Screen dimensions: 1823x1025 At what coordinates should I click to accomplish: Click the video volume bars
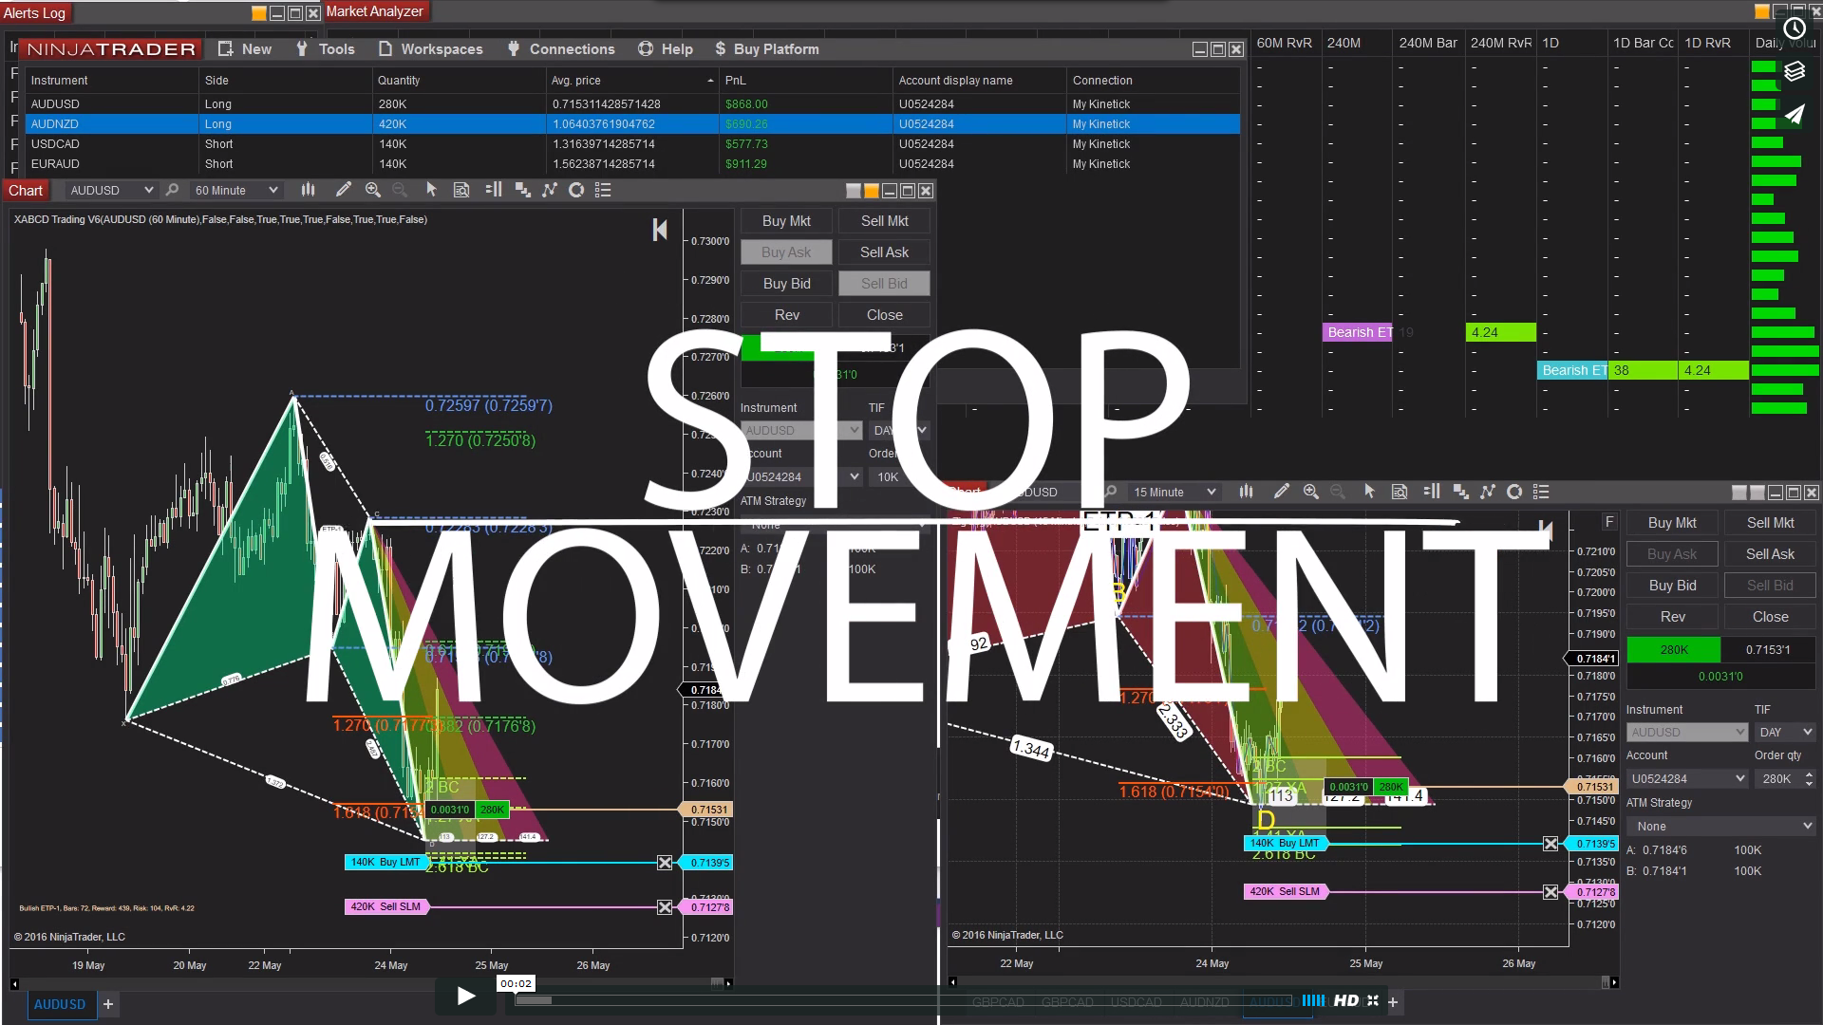(x=1314, y=1000)
